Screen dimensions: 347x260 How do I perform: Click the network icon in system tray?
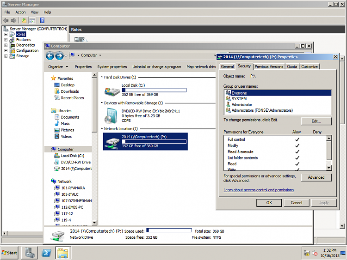[306, 253]
